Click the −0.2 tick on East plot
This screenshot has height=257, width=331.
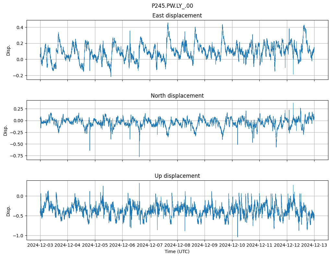(18, 76)
